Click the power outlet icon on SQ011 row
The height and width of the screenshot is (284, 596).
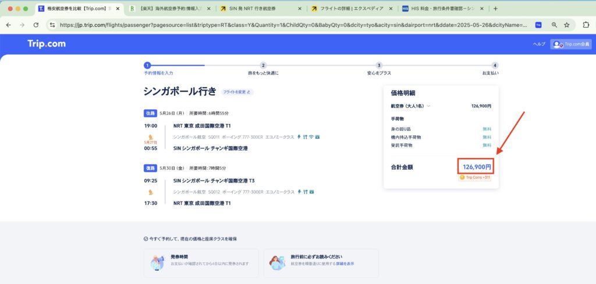[299, 137]
